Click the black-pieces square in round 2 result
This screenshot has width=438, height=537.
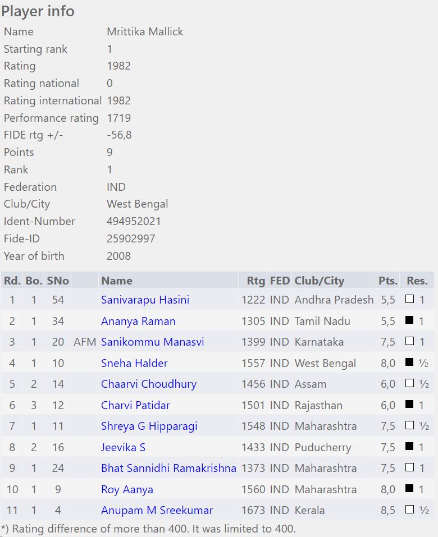pos(409,320)
